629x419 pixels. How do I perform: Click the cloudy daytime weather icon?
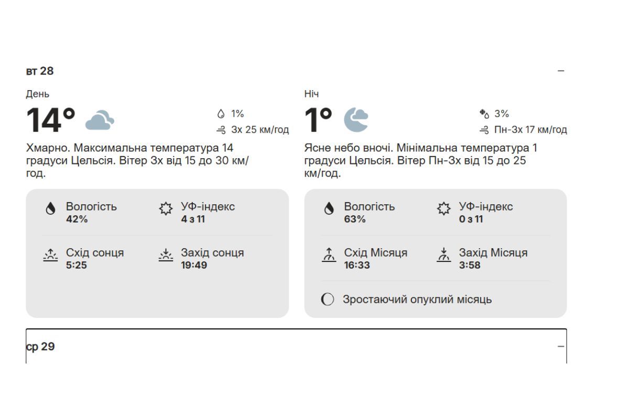(100, 120)
